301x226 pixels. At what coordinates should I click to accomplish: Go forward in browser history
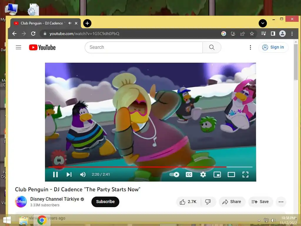click(24, 34)
